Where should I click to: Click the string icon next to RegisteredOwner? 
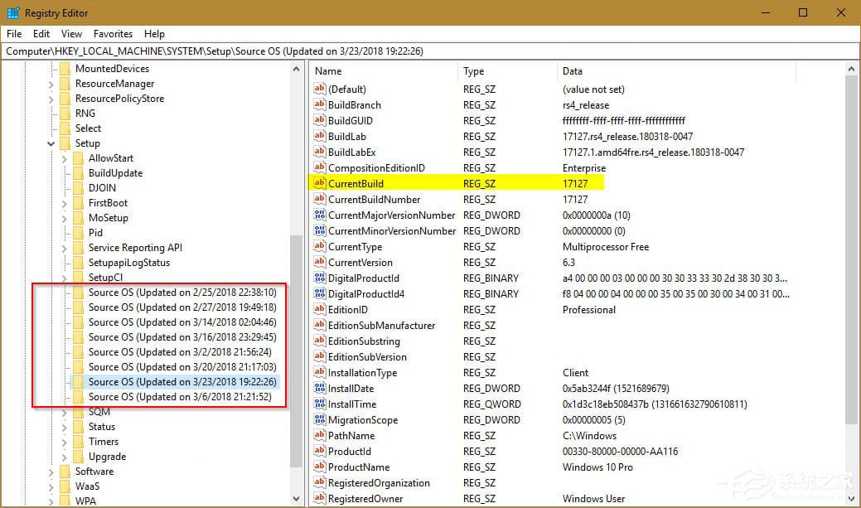pos(319,498)
